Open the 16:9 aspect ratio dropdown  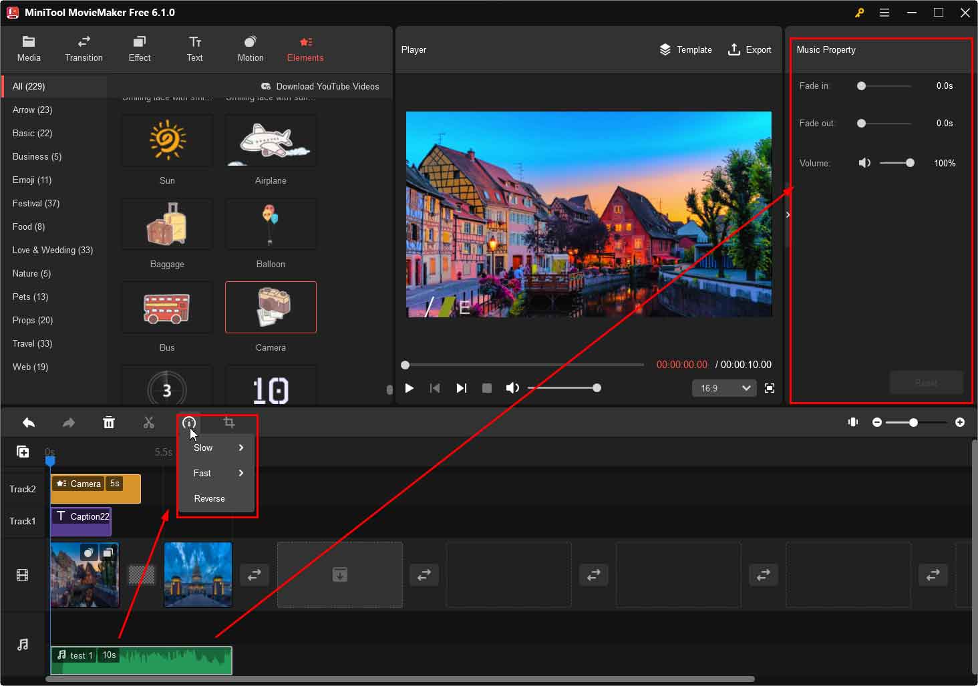pyautogui.click(x=724, y=388)
